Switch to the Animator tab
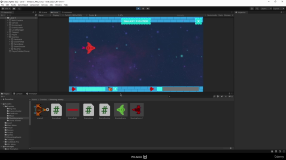Viewport: 286px width, 160px height. [x=67, y=12]
